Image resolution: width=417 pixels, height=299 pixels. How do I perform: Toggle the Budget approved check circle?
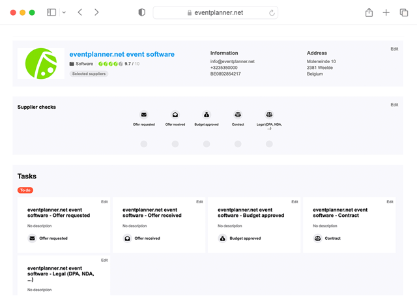click(x=207, y=144)
